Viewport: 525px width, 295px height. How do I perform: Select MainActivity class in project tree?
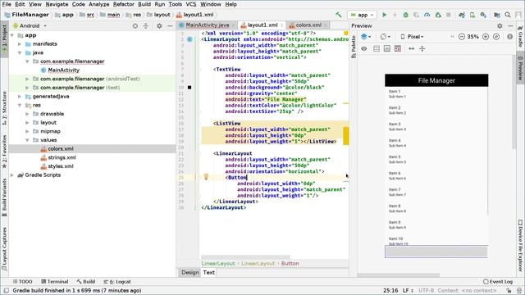point(63,70)
